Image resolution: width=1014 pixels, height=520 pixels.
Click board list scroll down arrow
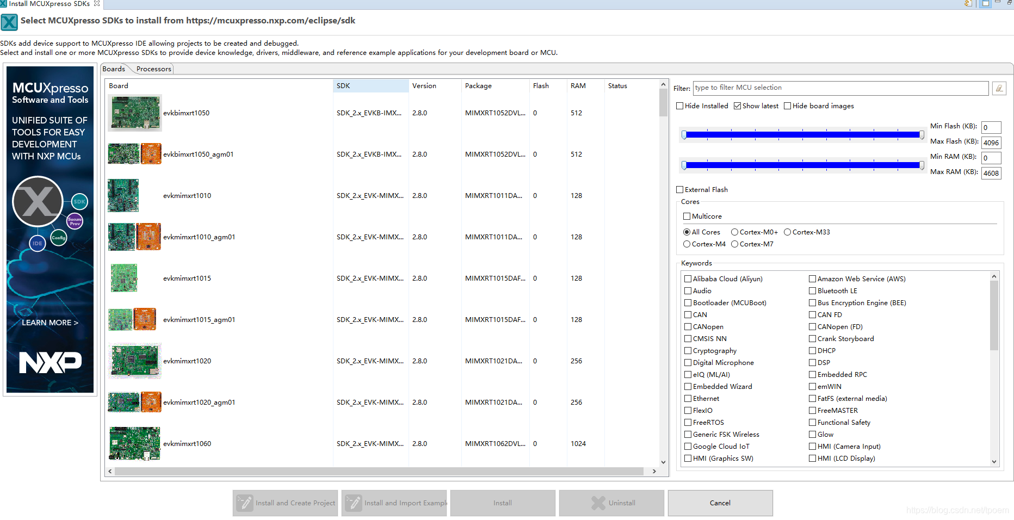[x=663, y=462]
